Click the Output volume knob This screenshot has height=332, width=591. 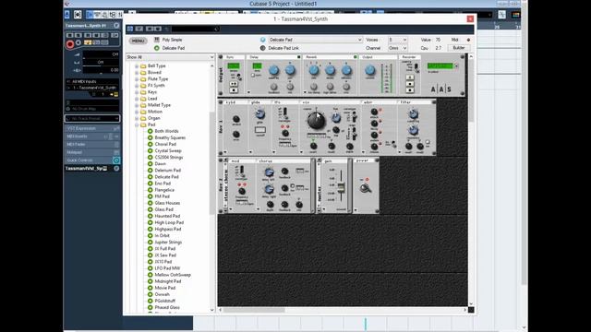click(370, 70)
